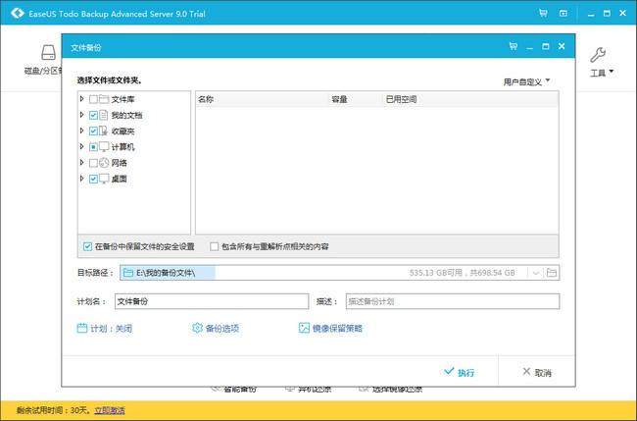Click the 我的文档 document icon
The image size is (637, 421).
[104, 115]
